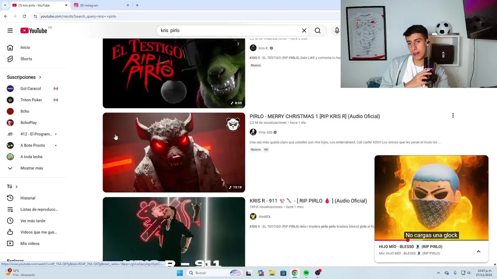The image size is (497, 279).
Task: Open the browser tab search dropdown
Action: click(x=5, y=5)
